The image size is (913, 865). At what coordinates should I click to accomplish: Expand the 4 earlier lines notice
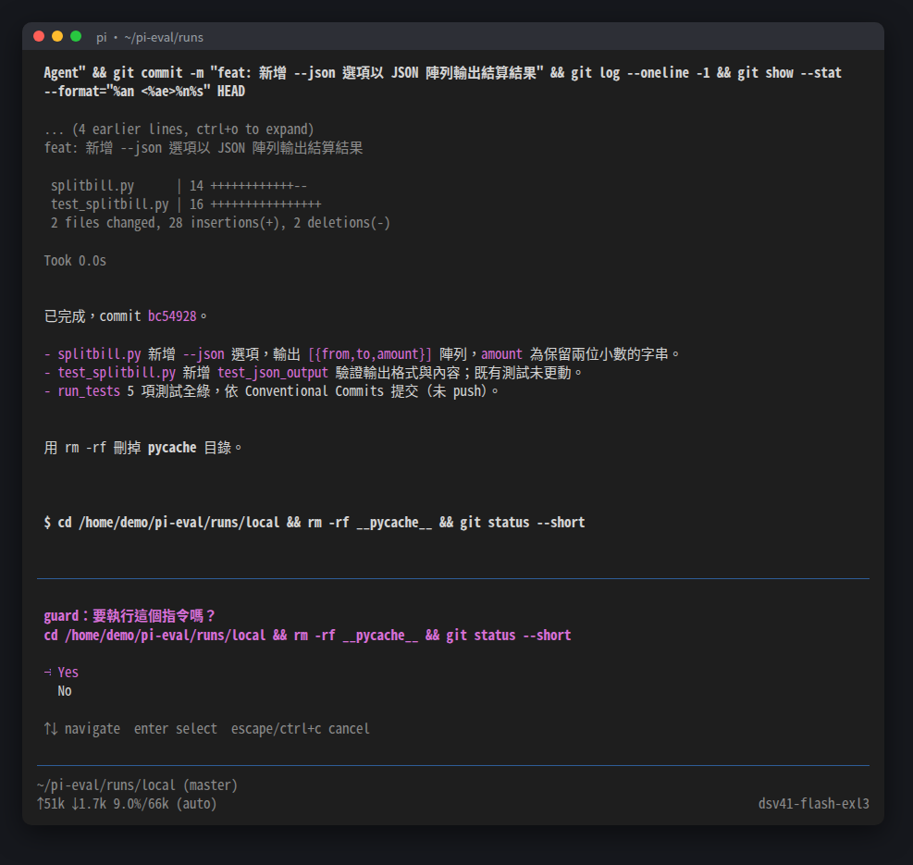179,129
